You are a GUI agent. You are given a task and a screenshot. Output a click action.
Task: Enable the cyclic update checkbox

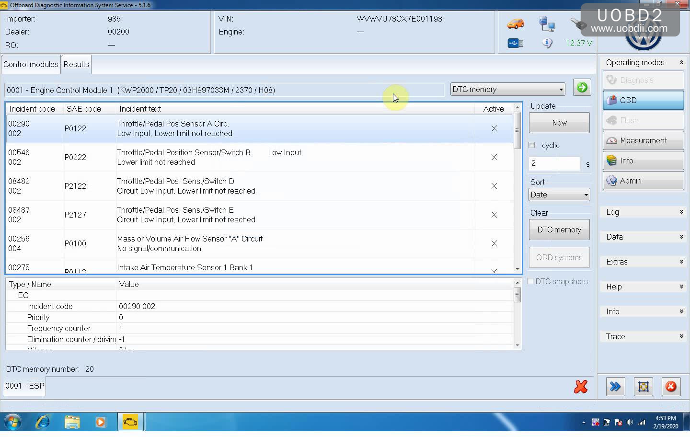(x=532, y=145)
